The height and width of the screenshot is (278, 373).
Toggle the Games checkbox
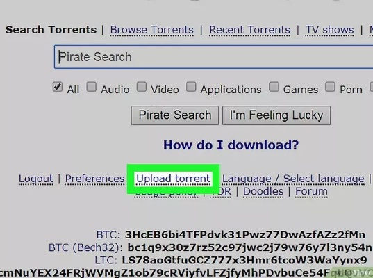coord(274,87)
